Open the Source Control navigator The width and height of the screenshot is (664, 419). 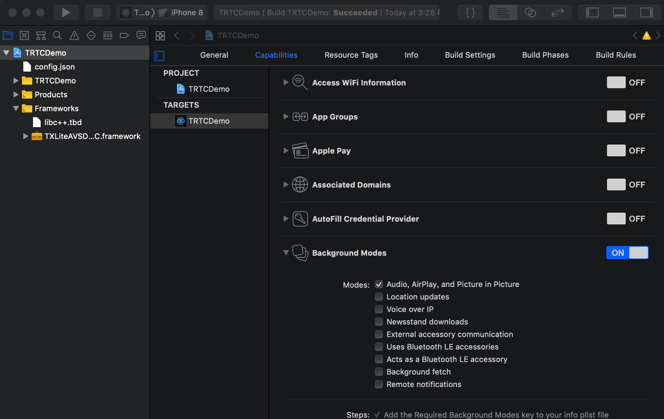(x=24, y=35)
